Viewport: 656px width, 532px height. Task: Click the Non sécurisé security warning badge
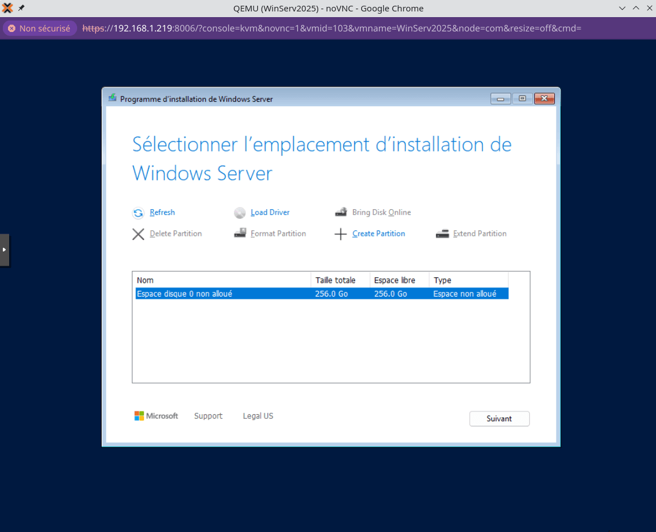[40, 29]
